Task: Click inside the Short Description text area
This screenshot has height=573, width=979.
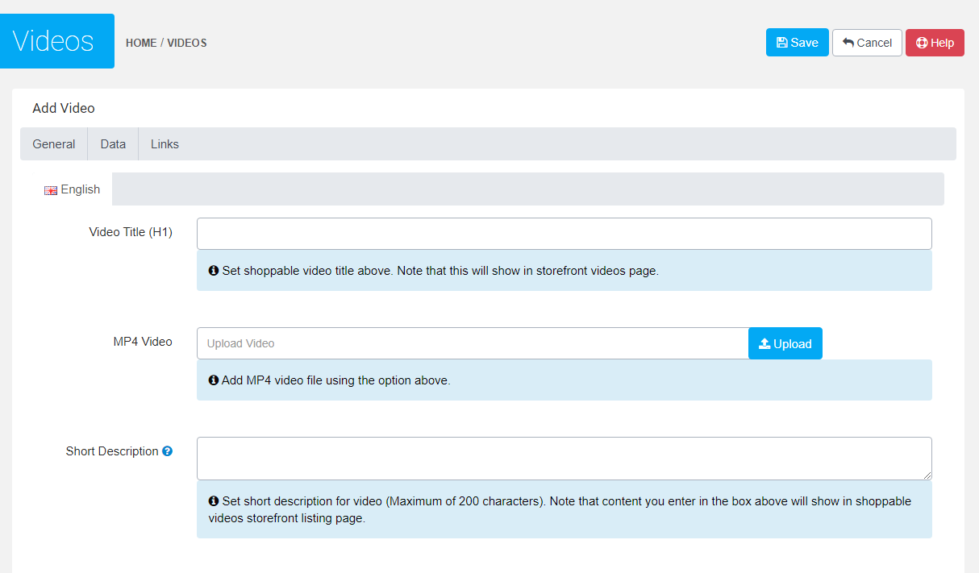Action: pos(564,459)
